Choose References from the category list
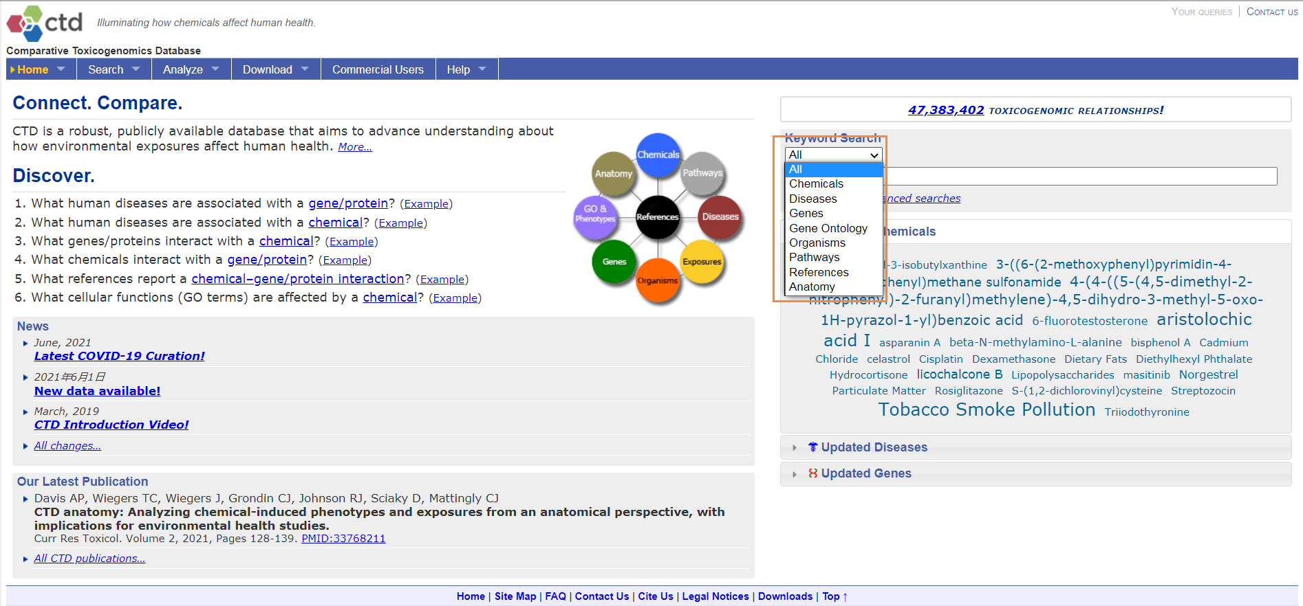The image size is (1303, 606). click(x=834, y=273)
